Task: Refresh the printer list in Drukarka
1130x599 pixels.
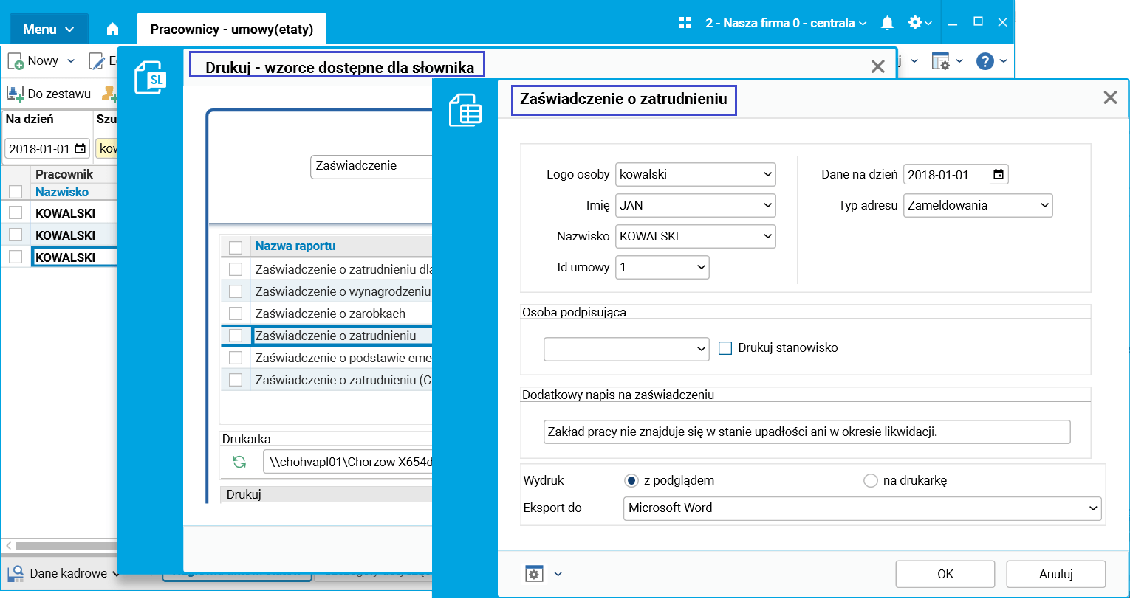Action: click(x=239, y=462)
